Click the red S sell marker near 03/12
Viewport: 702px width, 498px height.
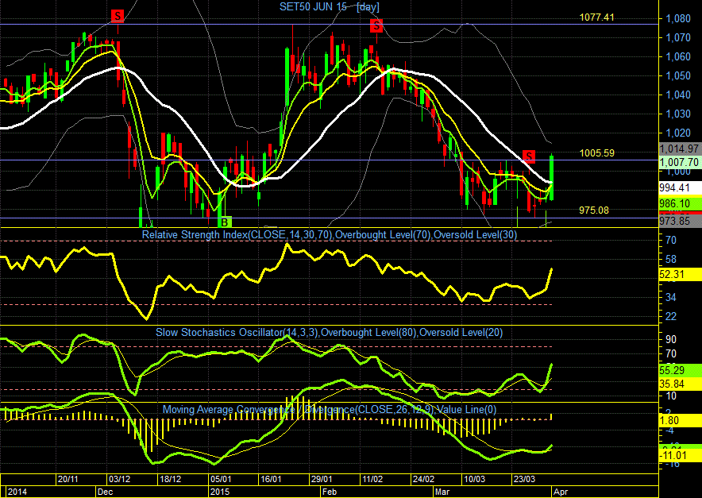[x=118, y=17]
